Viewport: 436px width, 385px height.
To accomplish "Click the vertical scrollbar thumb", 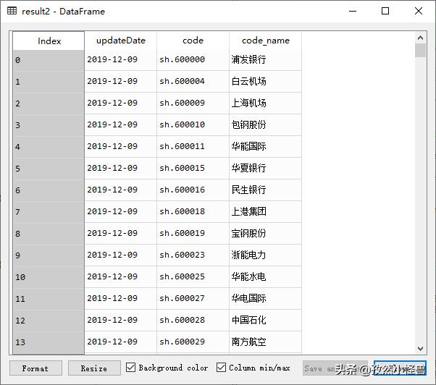I will 420,50.
